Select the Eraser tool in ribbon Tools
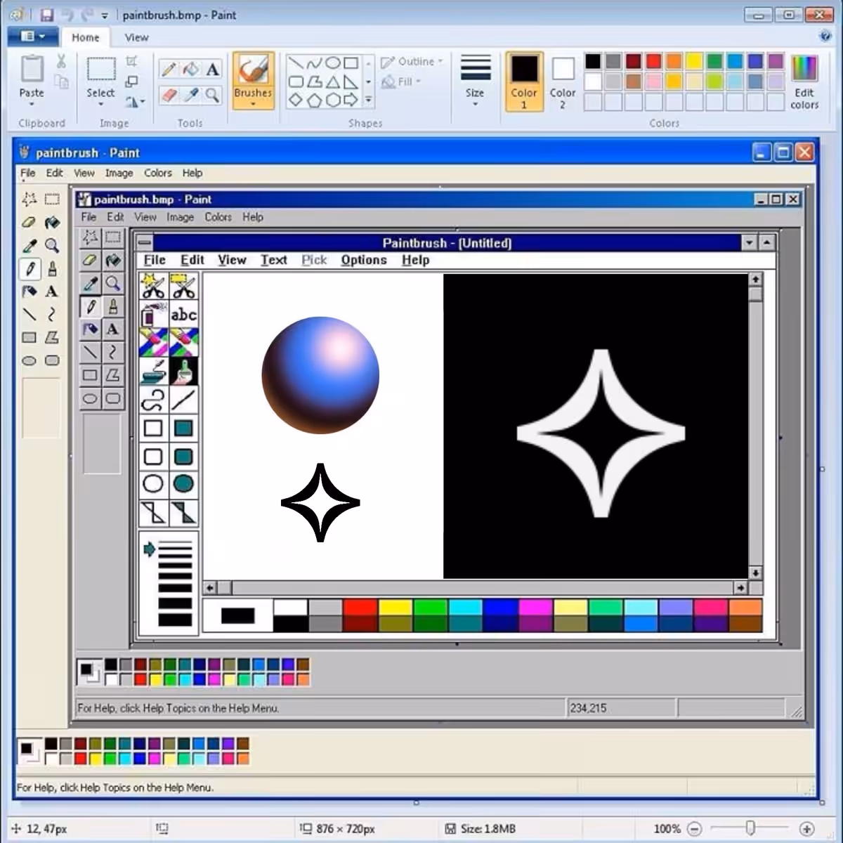 (169, 95)
